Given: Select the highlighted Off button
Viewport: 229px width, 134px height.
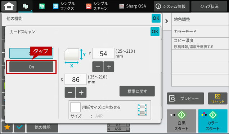Looking at the screenshot, I should [x=31, y=53].
